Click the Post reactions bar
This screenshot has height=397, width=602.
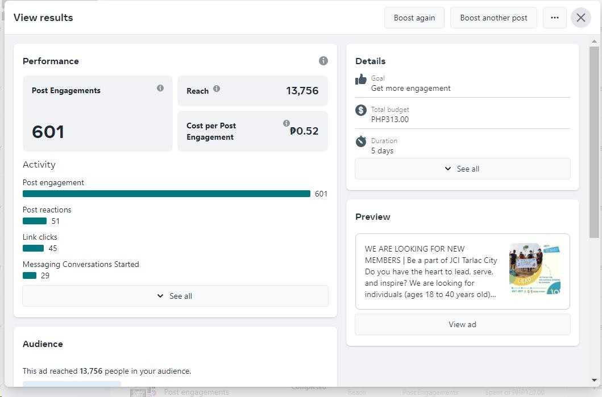(x=35, y=221)
